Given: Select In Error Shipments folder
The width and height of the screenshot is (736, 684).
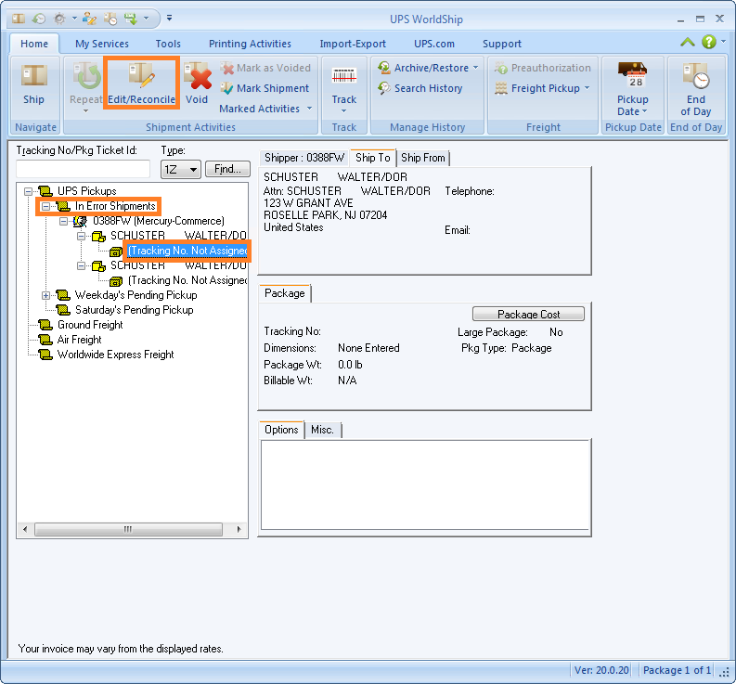Looking at the screenshot, I should [x=115, y=206].
